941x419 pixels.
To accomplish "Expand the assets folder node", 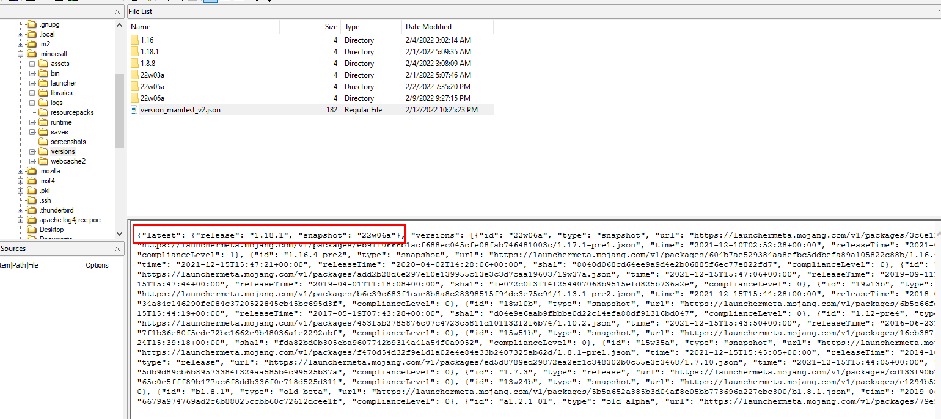I will pos(32,64).
